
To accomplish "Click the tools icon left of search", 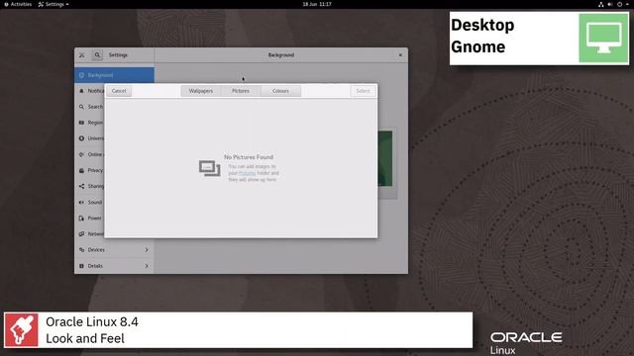I will pyautogui.click(x=82, y=55).
